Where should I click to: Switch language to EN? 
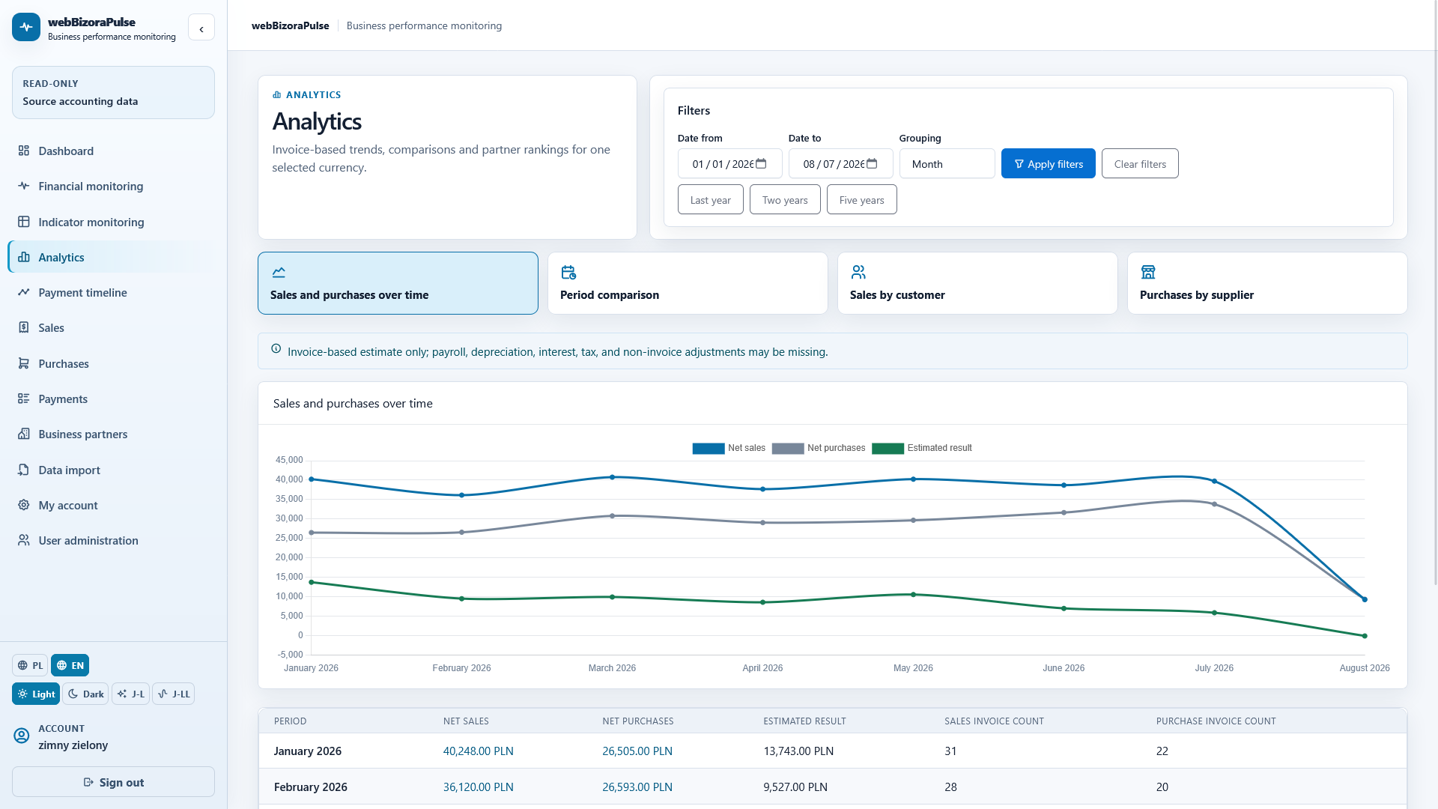click(x=70, y=665)
